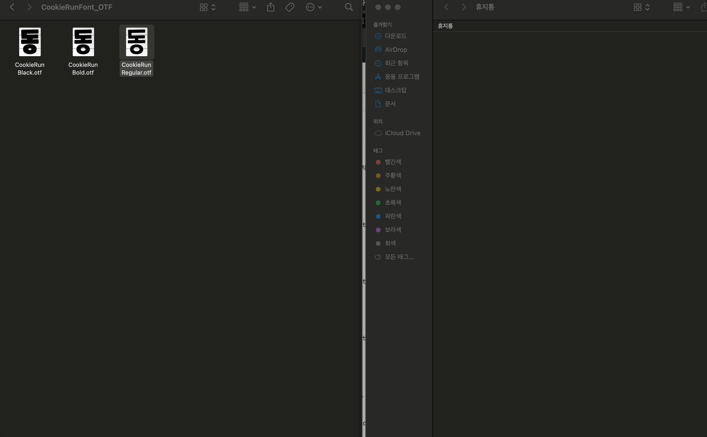Click the CookieRunFont_OTF window title
The height and width of the screenshot is (437, 707).
pos(77,7)
